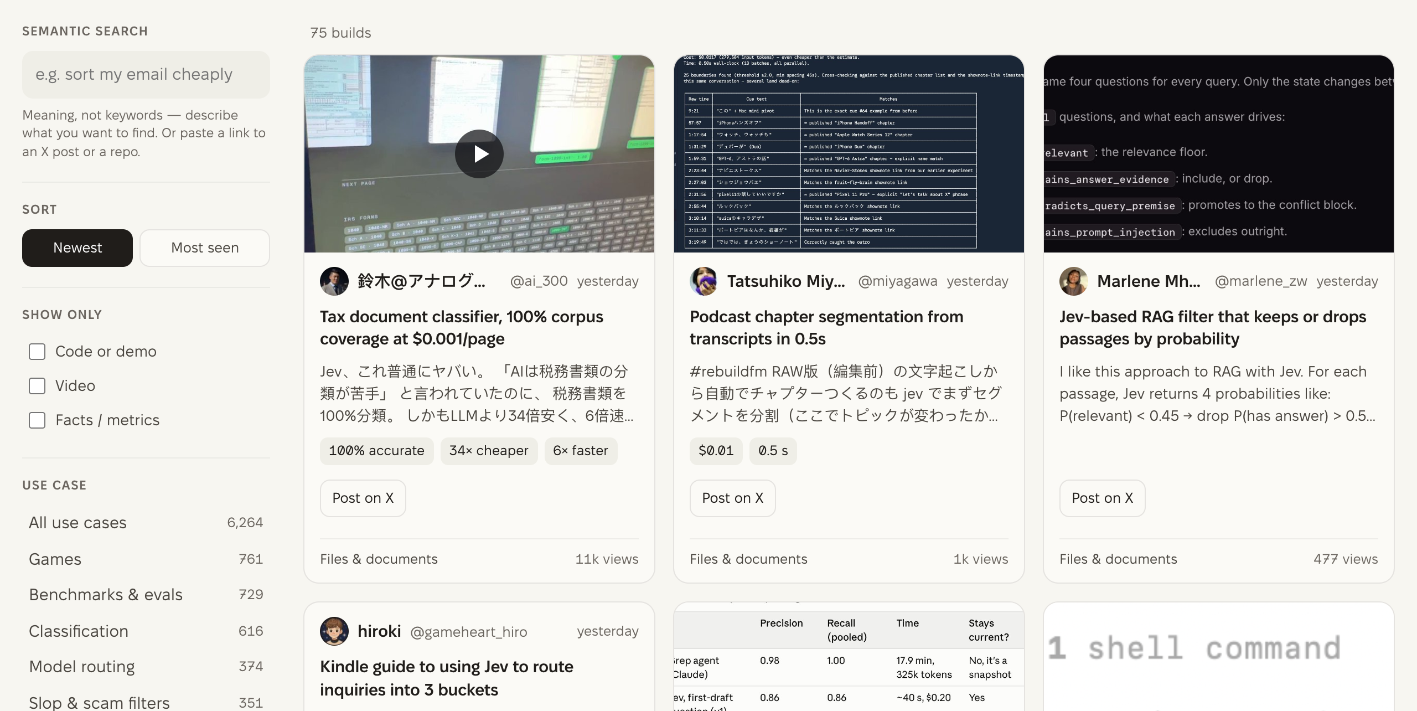Open Kindle guide to using Jev title
1417x711 pixels.
(447, 678)
